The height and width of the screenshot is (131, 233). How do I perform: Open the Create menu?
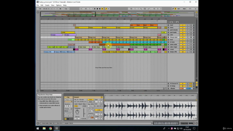(x=47, y=5)
